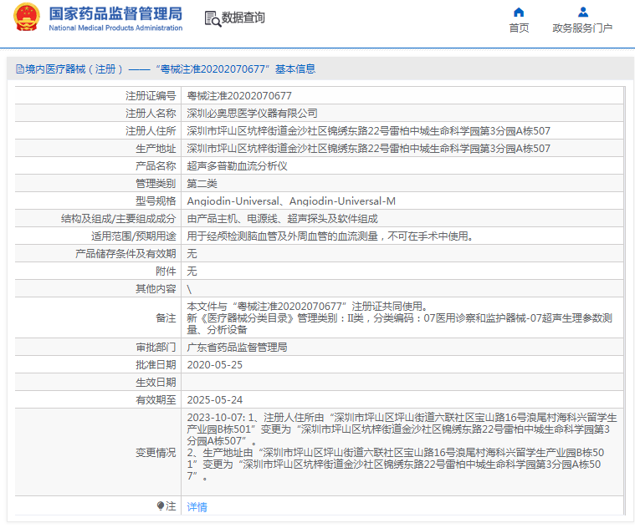Click the 型号规格 row label
The image size is (635, 528).
pyautogui.click(x=156, y=201)
